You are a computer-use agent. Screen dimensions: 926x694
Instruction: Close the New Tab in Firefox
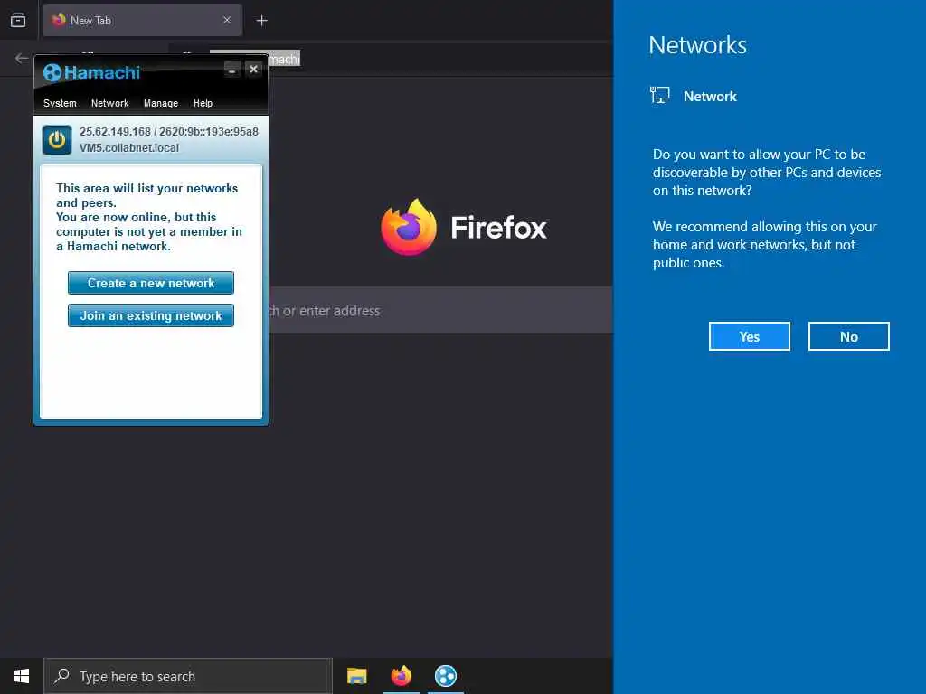tap(227, 20)
